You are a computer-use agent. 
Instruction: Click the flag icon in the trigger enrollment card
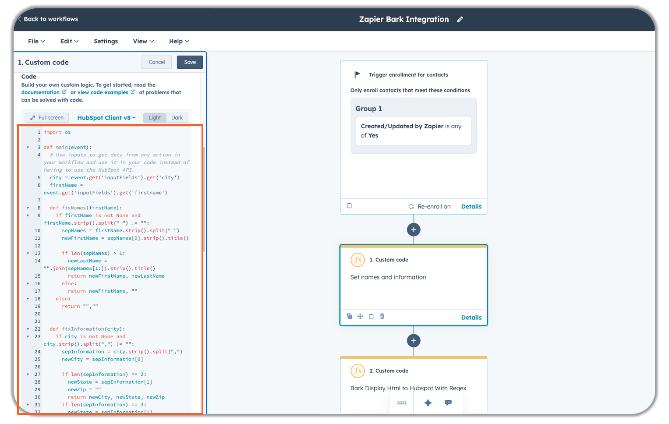pyautogui.click(x=357, y=74)
